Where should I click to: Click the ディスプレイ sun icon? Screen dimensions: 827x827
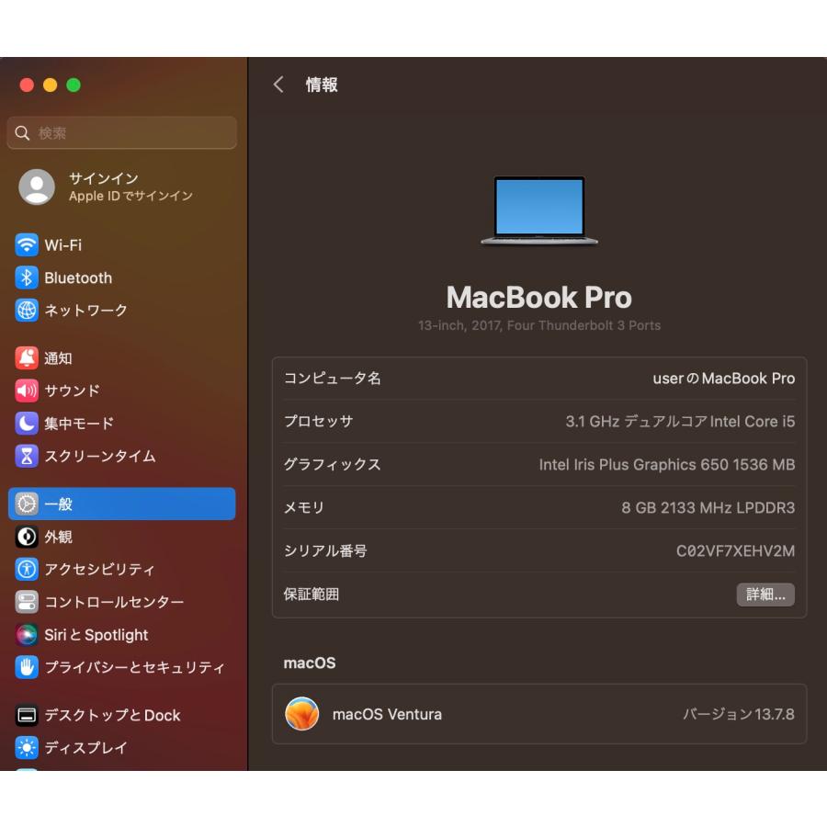coord(27,748)
